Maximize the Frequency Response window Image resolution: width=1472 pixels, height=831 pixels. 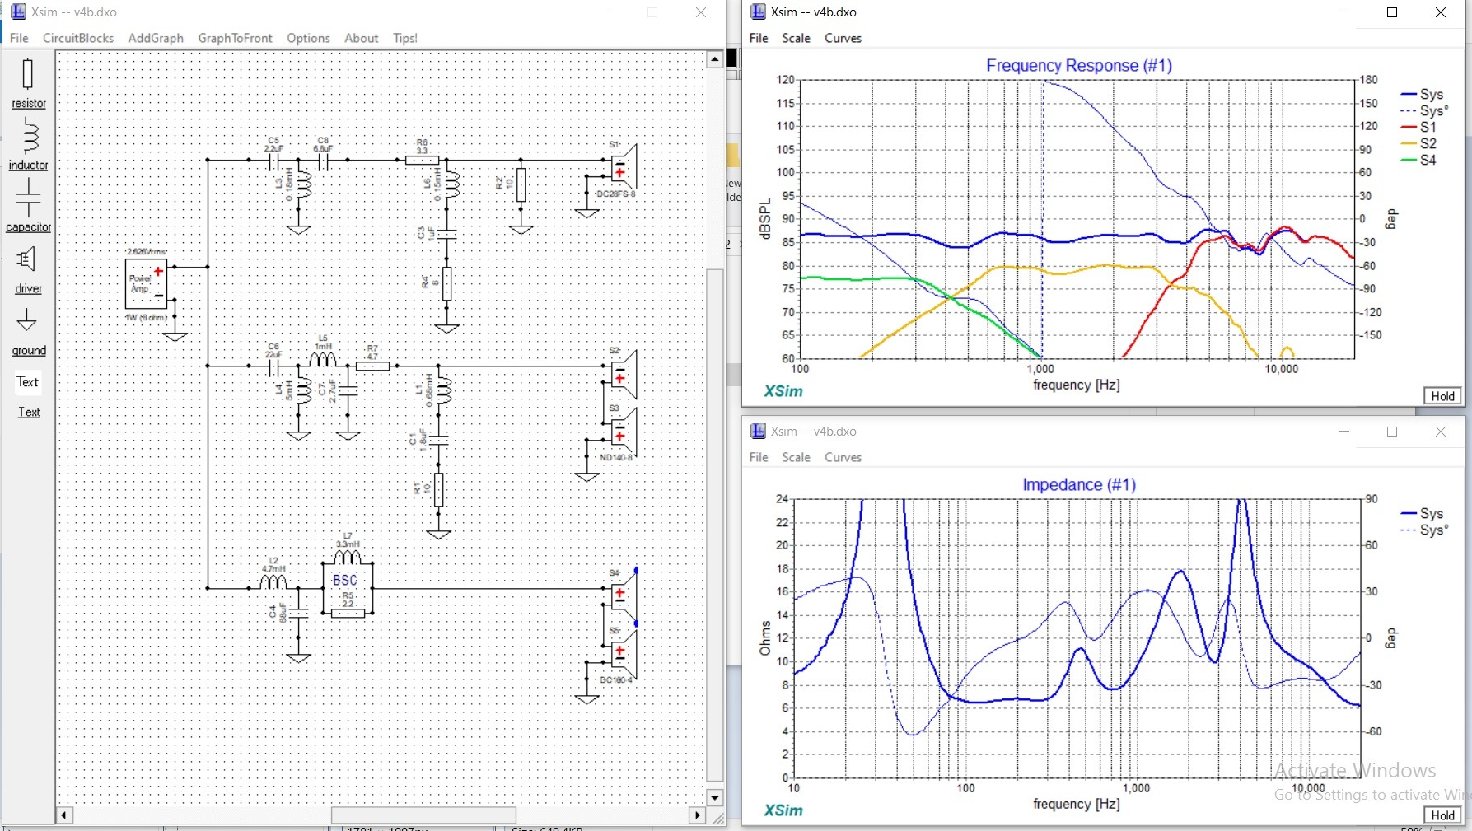pos(1392,12)
